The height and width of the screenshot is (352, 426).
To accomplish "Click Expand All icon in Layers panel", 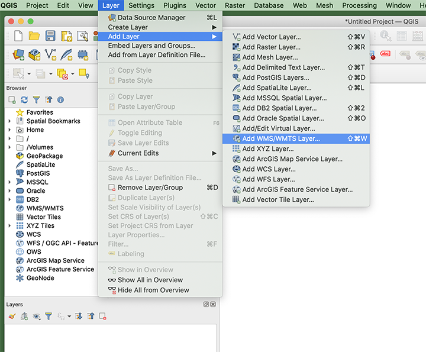I will click(x=79, y=316).
